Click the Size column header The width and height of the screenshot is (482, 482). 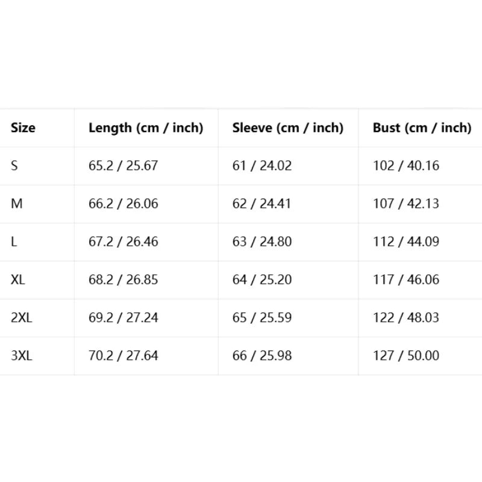coord(23,128)
